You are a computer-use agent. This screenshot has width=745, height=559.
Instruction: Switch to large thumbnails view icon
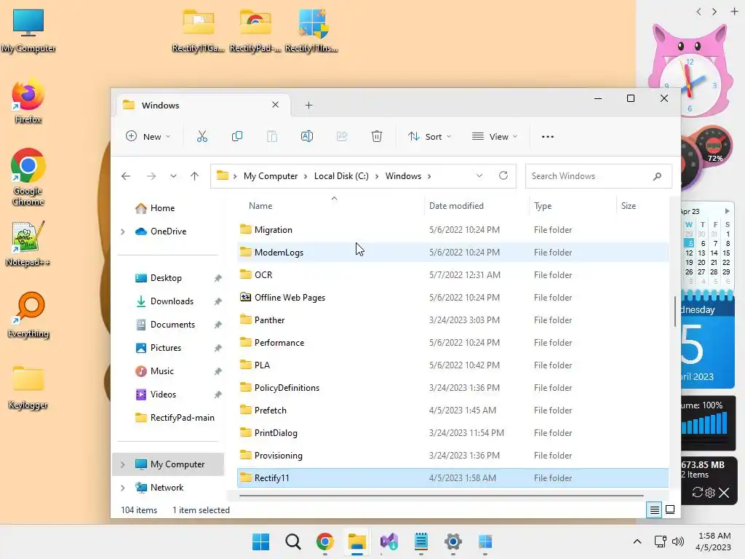tap(670, 510)
